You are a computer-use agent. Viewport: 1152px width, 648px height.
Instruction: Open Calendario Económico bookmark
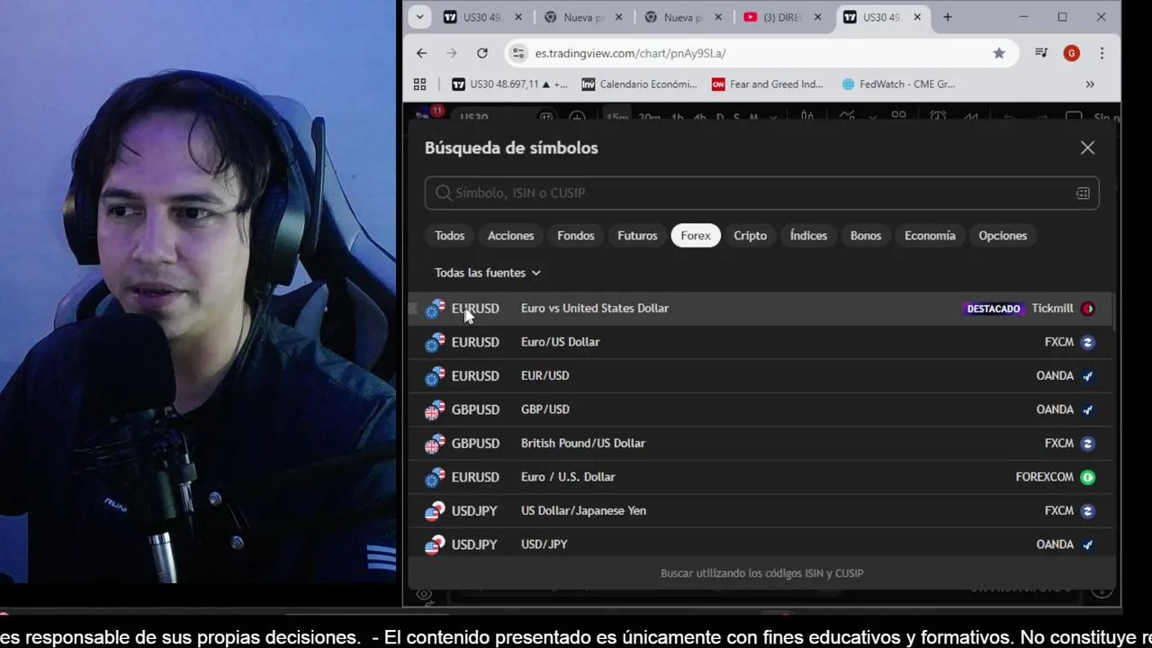(x=640, y=84)
